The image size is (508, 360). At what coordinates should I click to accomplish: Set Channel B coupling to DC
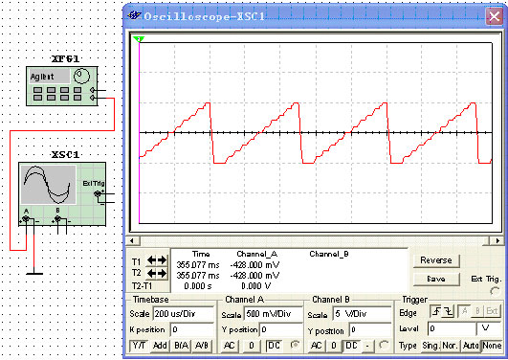(351, 346)
